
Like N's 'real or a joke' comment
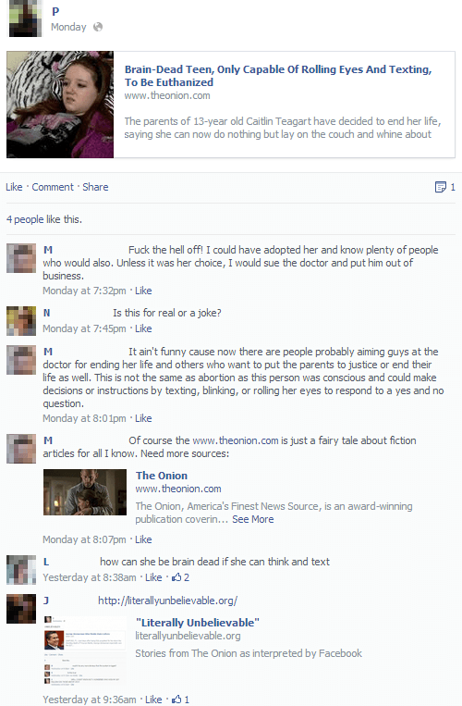[x=143, y=328]
